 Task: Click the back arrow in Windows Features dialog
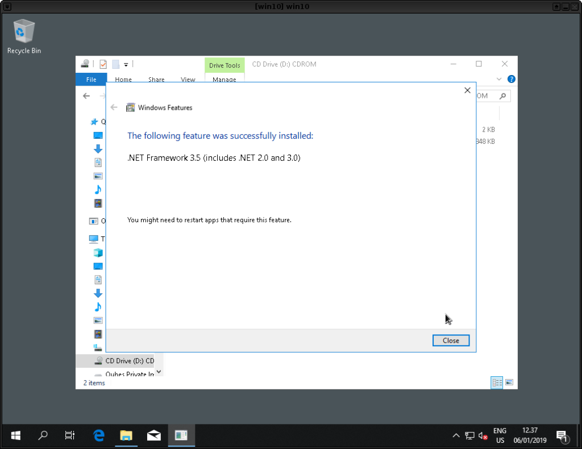(114, 107)
